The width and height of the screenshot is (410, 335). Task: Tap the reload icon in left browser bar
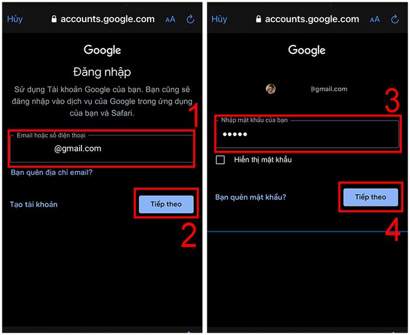click(x=190, y=19)
